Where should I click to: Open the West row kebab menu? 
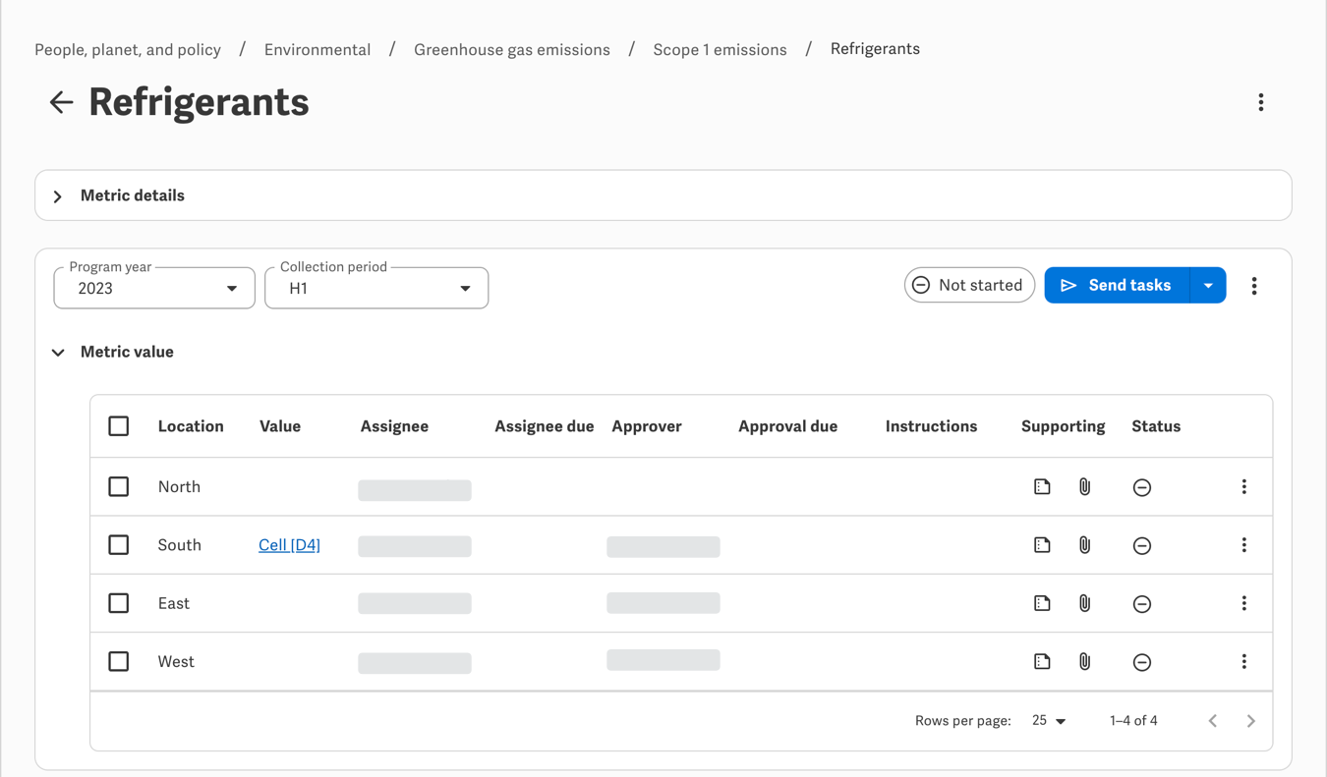[1243, 662]
